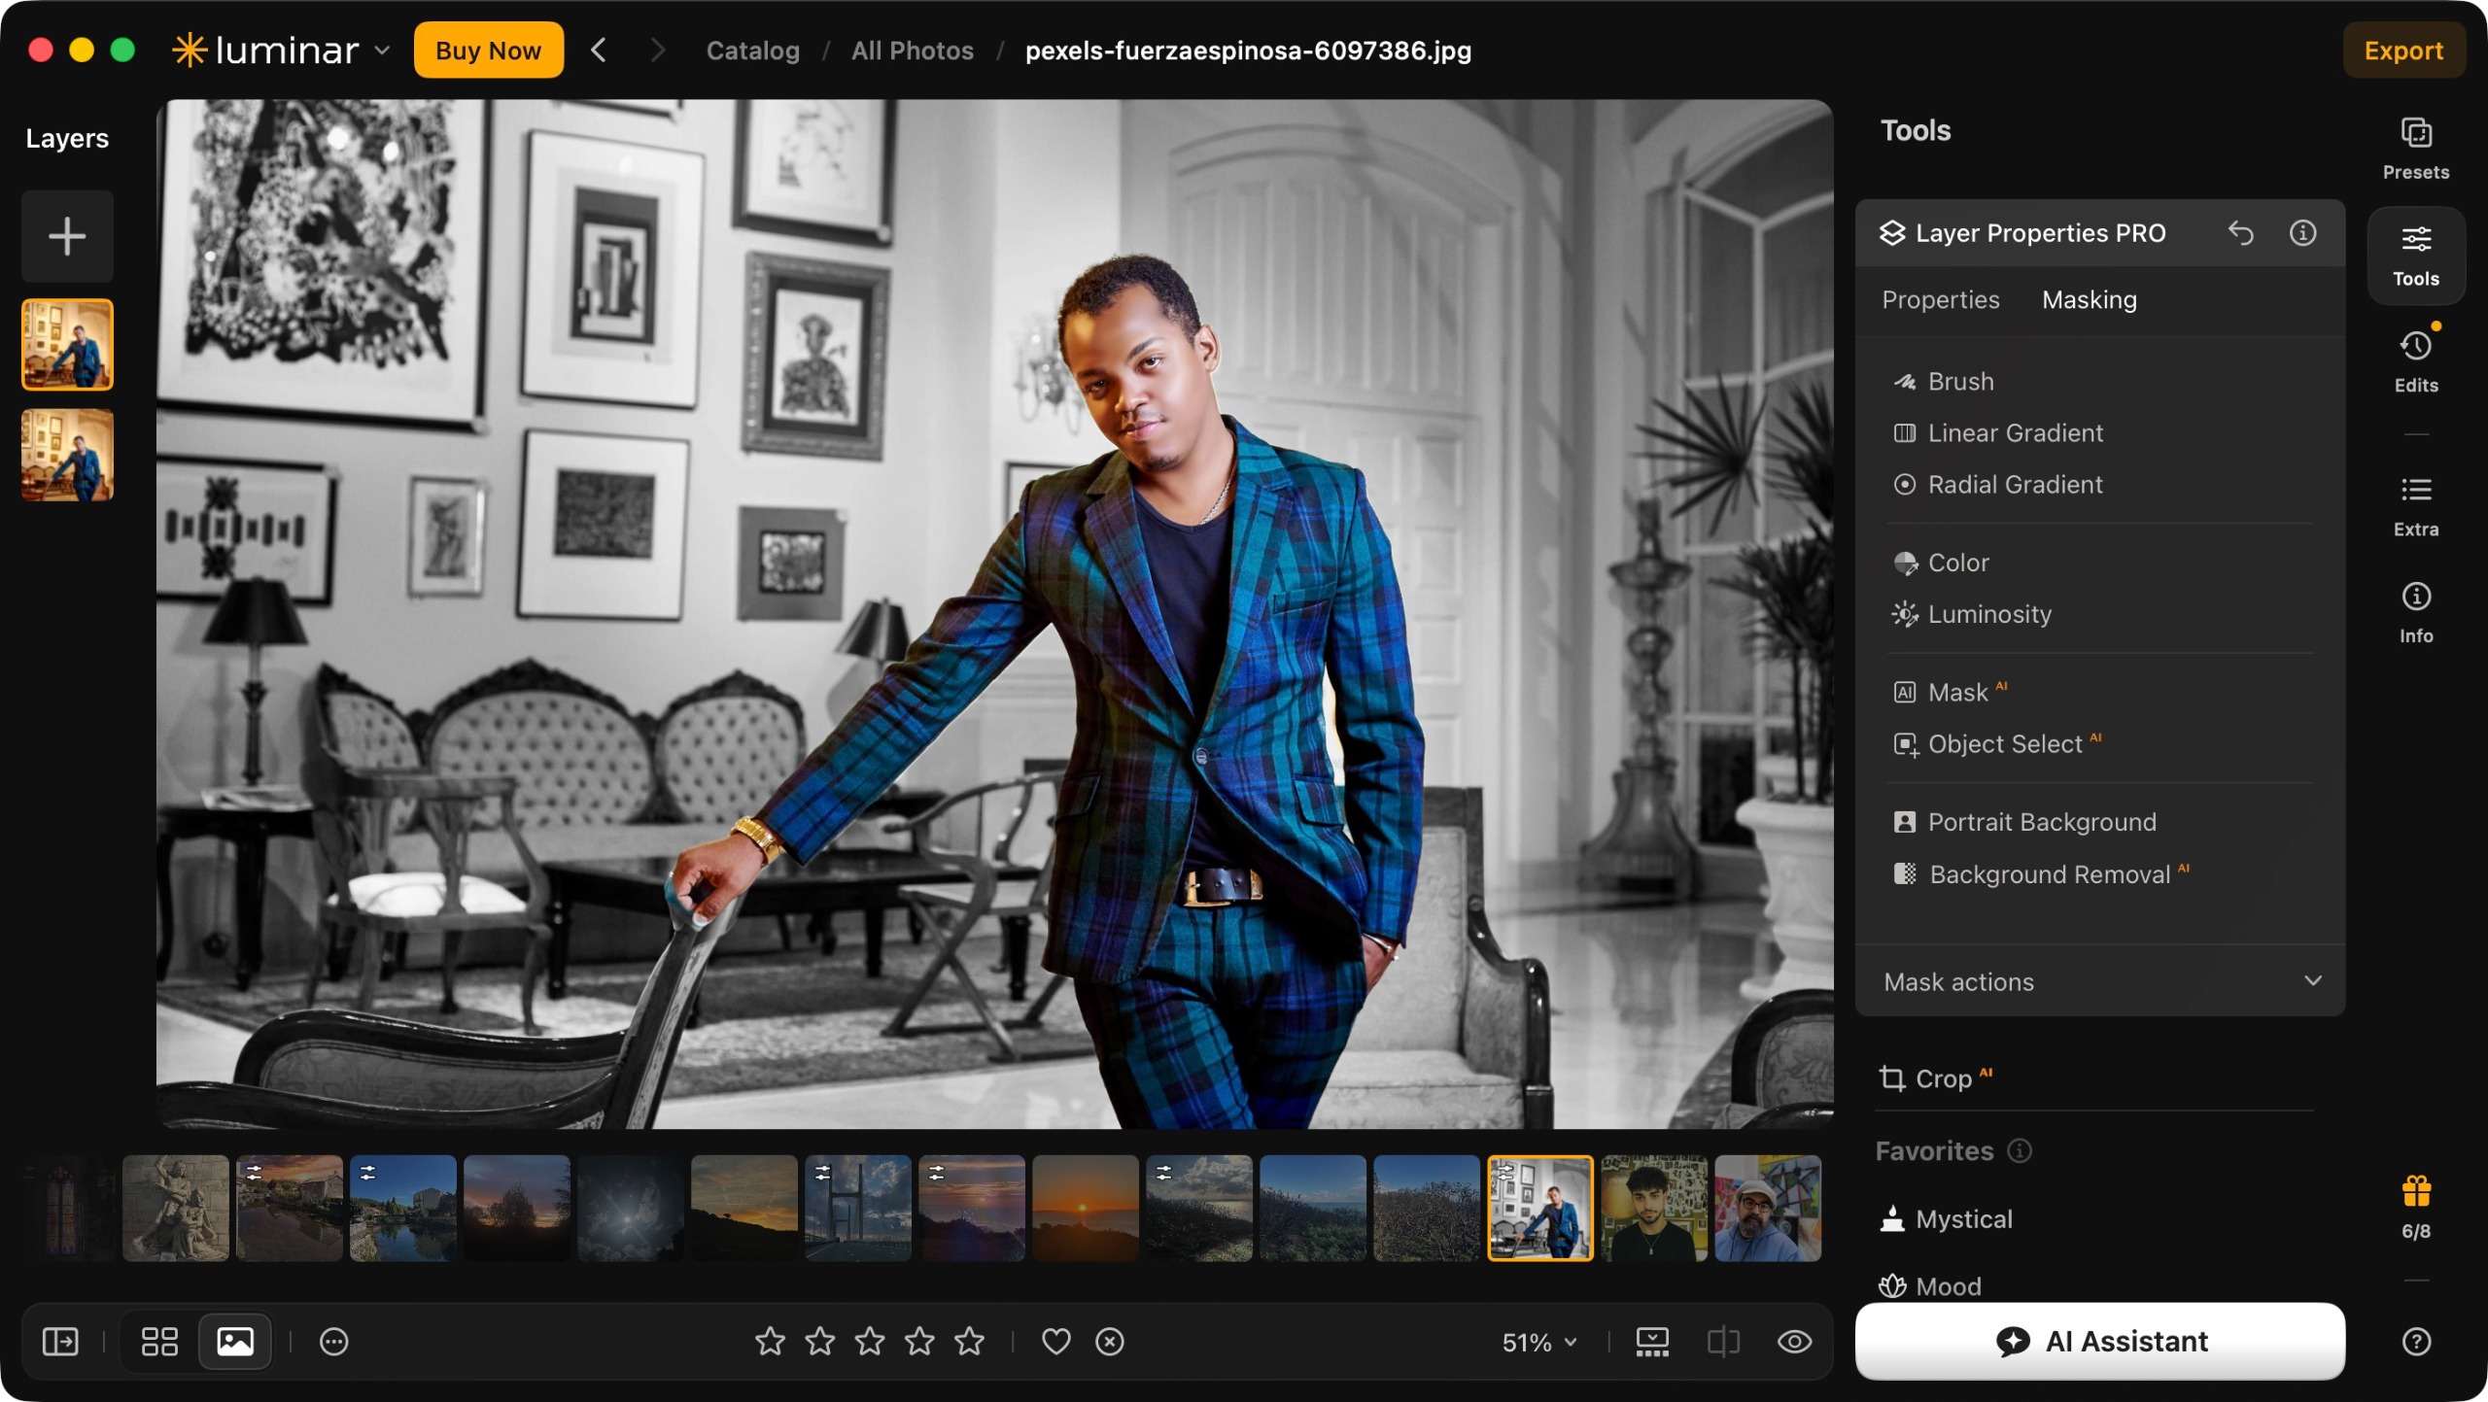Select the Brush masking tool
The image size is (2488, 1402).
pyautogui.click(x=1944, y=382)
